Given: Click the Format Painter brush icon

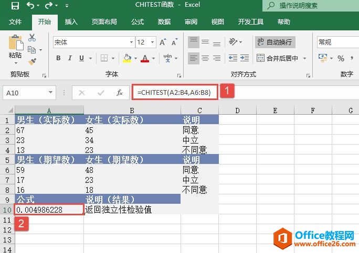Looking at the screenshot, I should coord(32,61).
